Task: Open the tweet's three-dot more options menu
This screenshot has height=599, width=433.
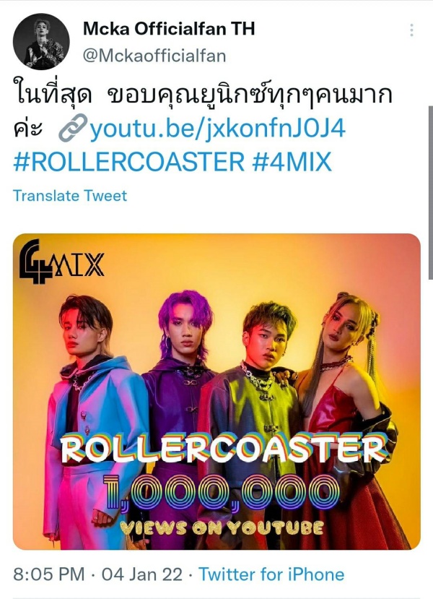Action: pos(411,30)
